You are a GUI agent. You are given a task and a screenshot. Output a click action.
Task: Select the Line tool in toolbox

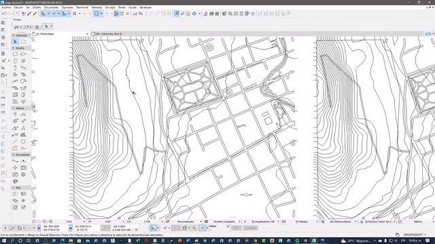click(x=15, y=142)
